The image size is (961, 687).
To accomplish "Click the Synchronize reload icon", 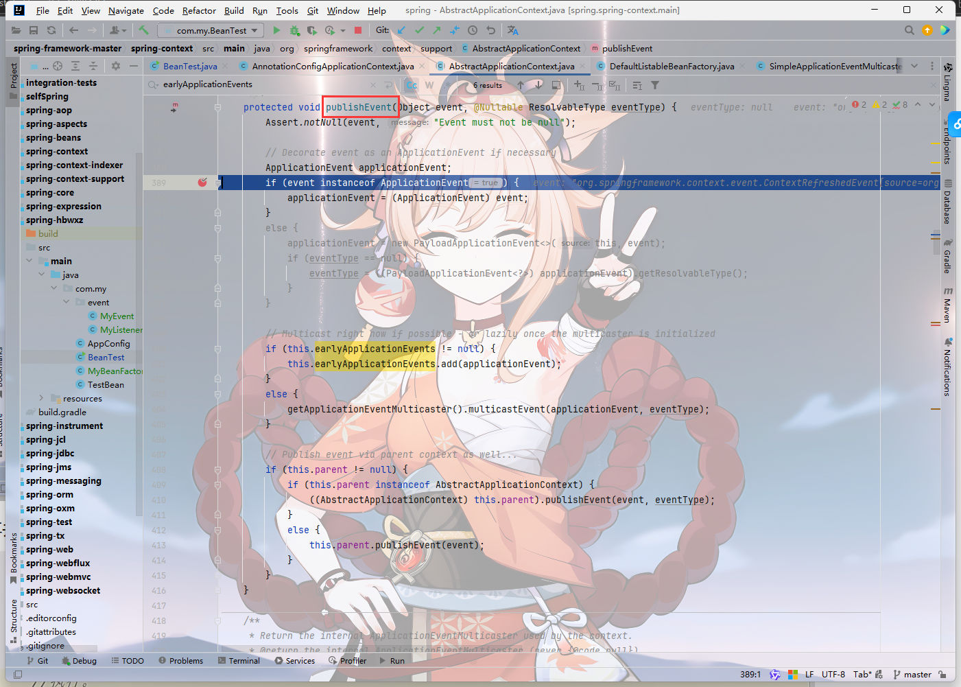I will 51,30.
